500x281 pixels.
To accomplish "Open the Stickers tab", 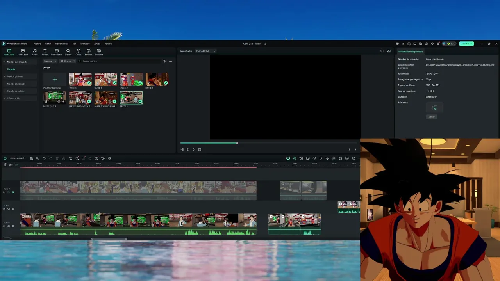I will pyautogui.click(x=89, y=52).
